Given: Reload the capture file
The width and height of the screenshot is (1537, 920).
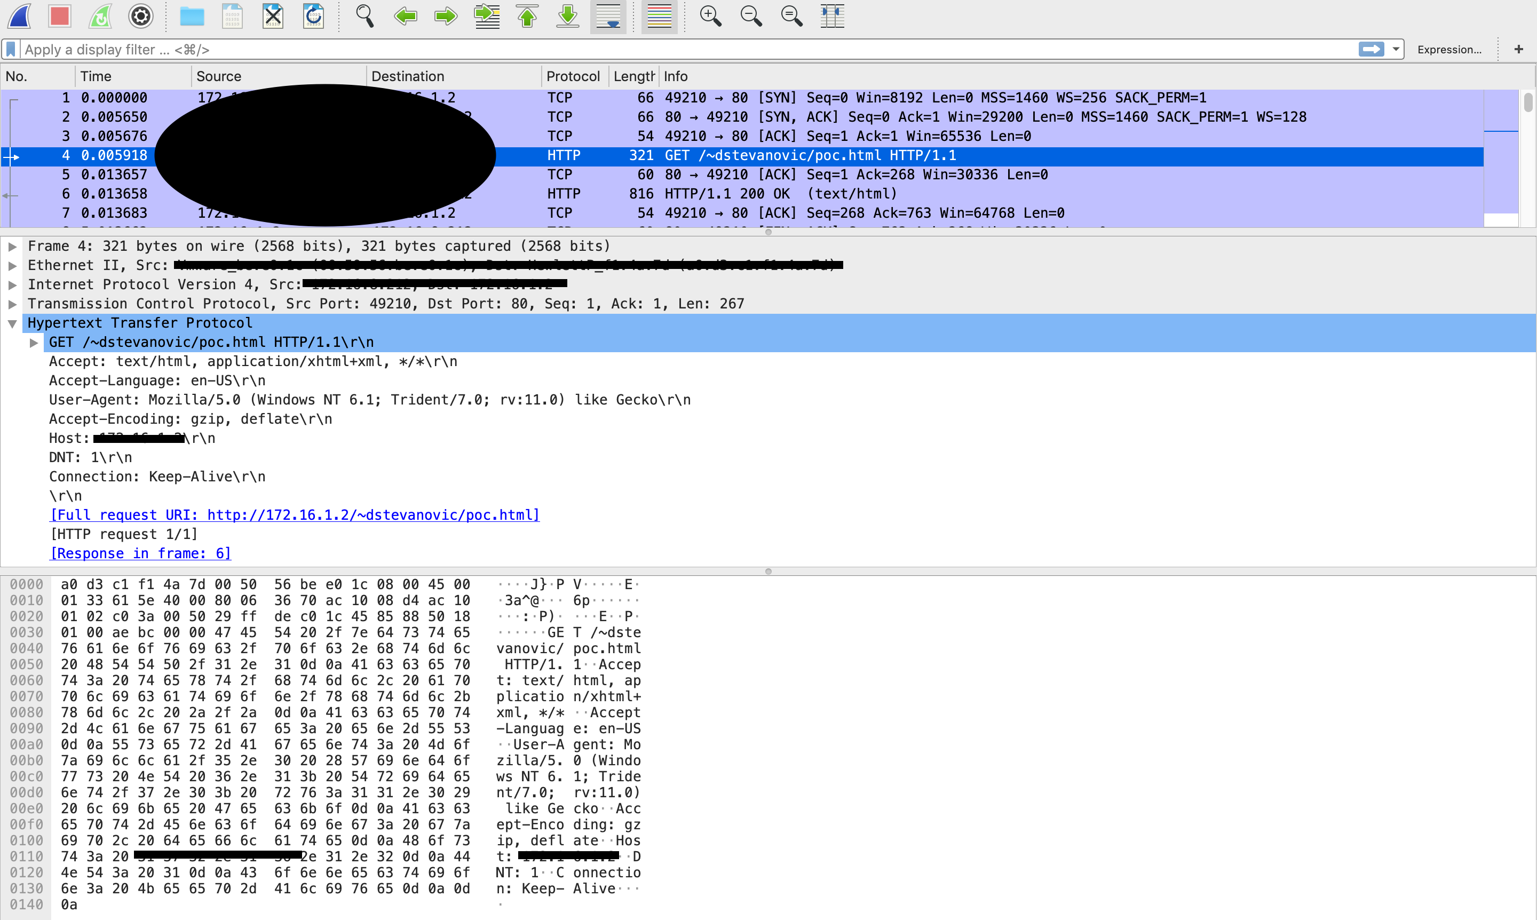Looking at the screenshot, I should [x=314, y=16].
